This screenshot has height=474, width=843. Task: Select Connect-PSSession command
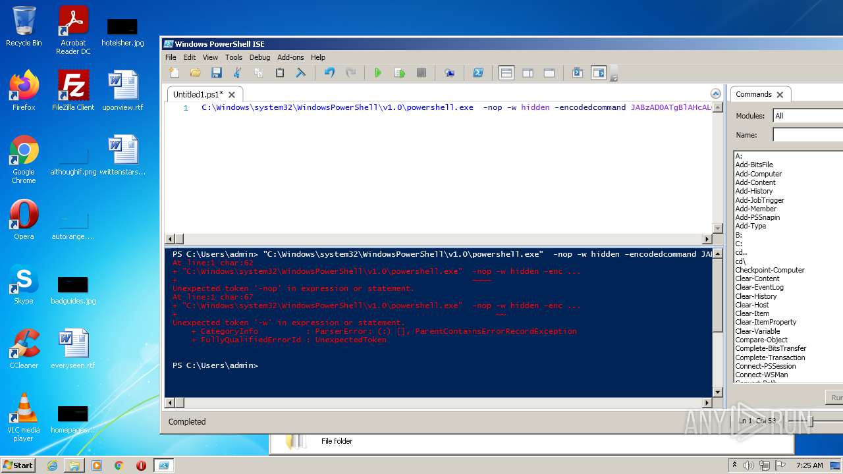[x=765, y=366]
